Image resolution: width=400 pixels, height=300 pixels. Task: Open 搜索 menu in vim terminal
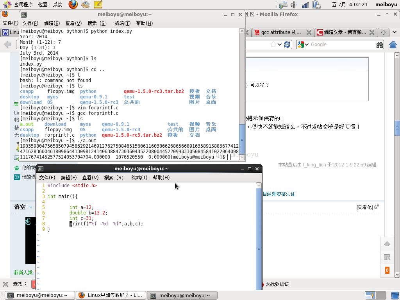(x=114, y=178)
